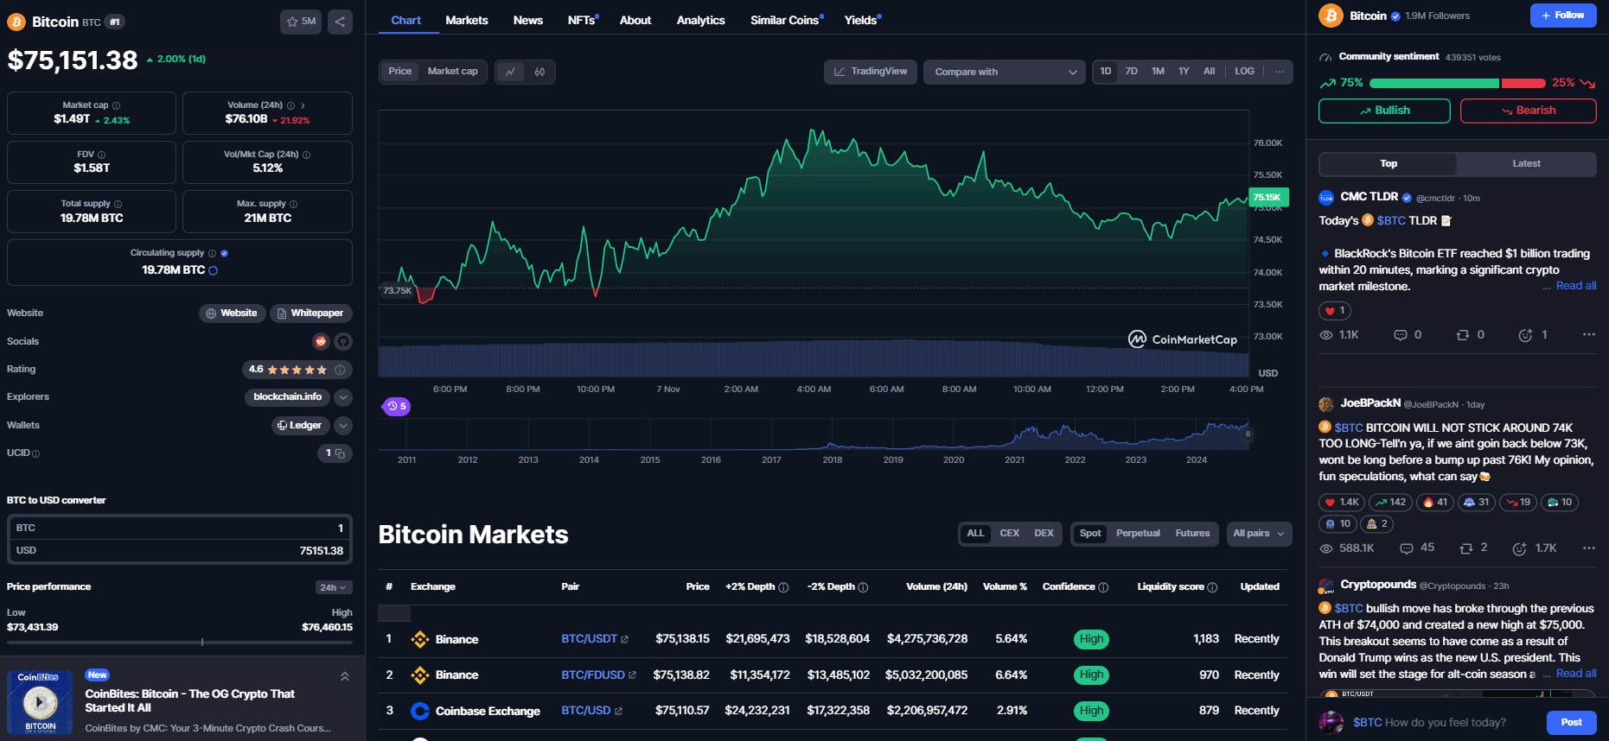Open the Compare with dropdown

pyautogui.click(x=1005, y=72)
